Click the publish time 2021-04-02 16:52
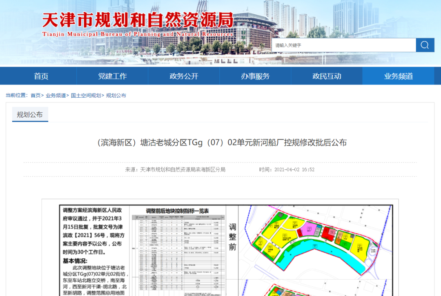The image size is (441, 296). coord(294,169)
